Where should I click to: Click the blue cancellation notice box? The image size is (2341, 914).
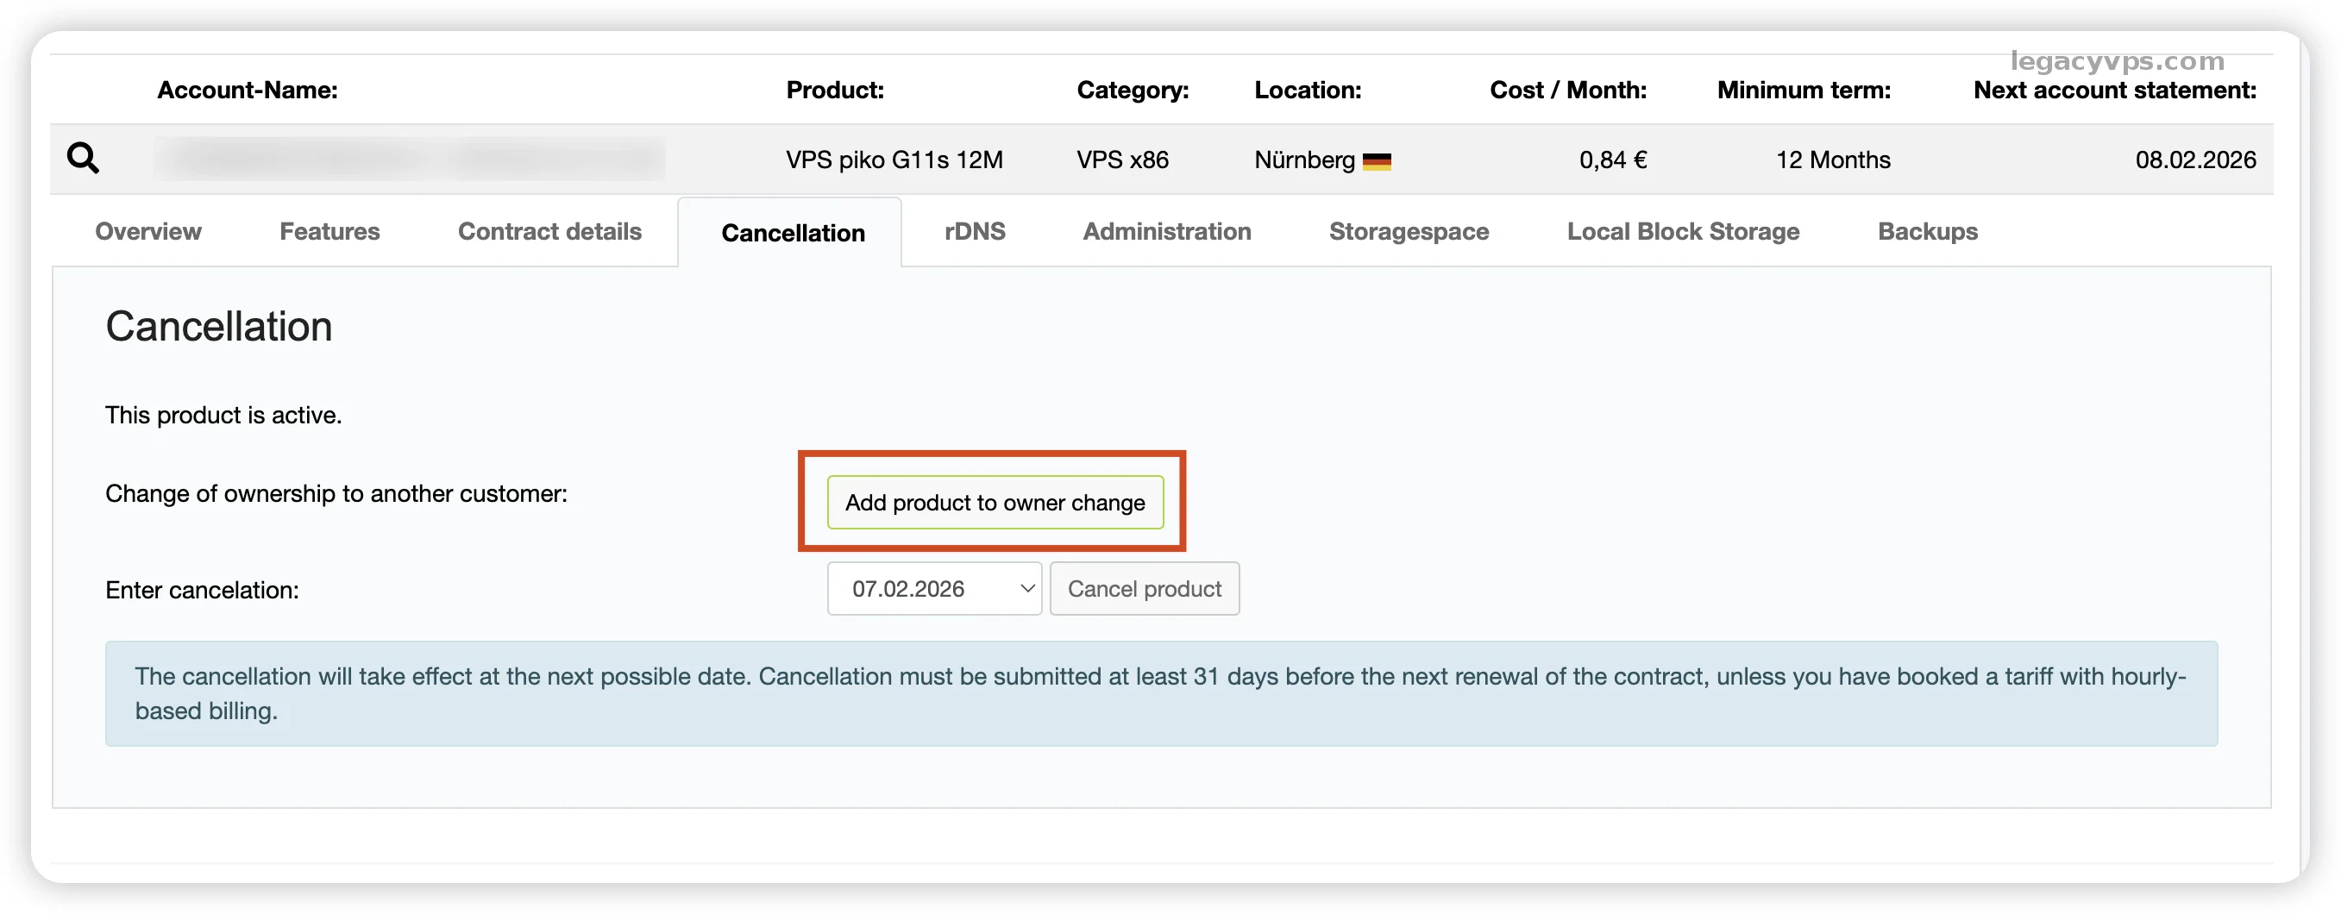(1160, 693)
